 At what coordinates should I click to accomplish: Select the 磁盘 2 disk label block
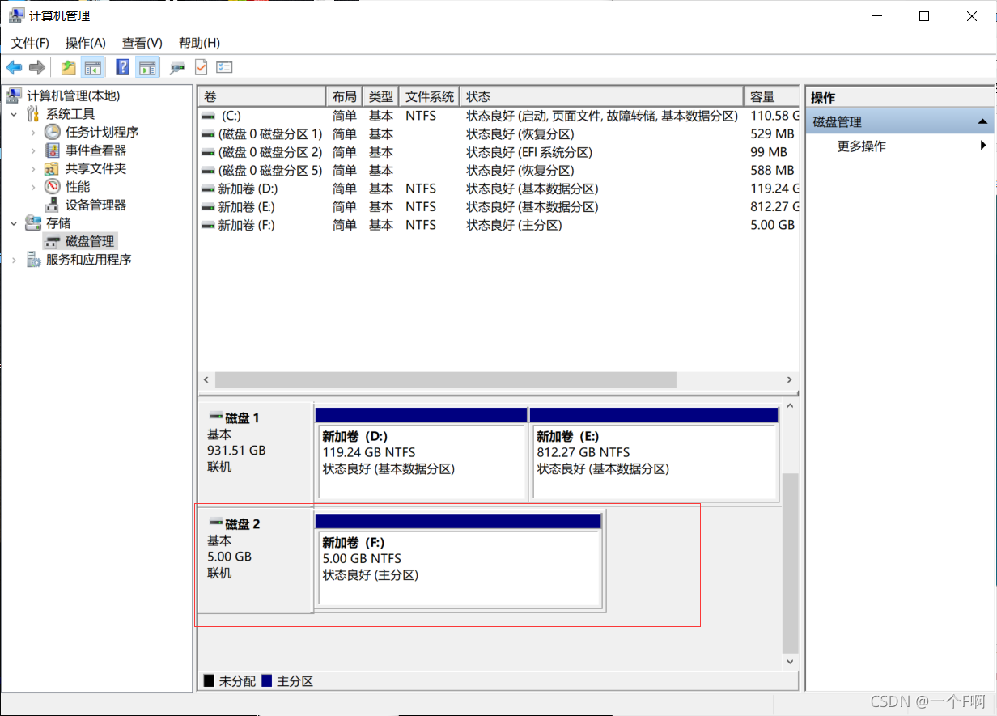point(255,559)
